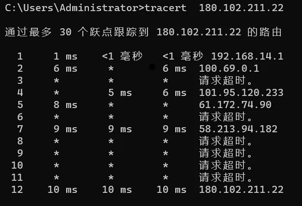Click the hop 1 address 192.168.14.1
The width and height of the screenshot is (302, 206).
click(x=247, y=57)
